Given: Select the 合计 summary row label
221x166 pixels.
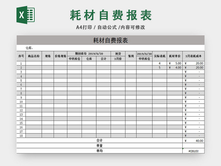Looking at the screenshot, I should [99, 140].
